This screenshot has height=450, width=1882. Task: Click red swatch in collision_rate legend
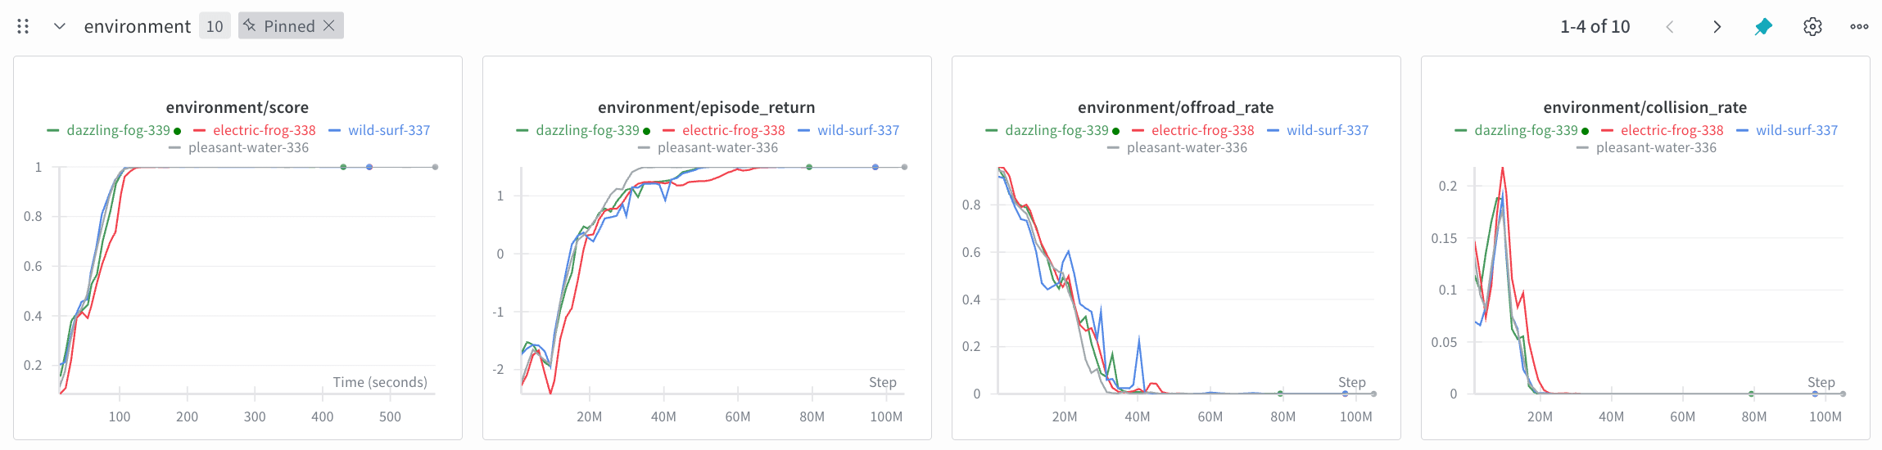1607,130
